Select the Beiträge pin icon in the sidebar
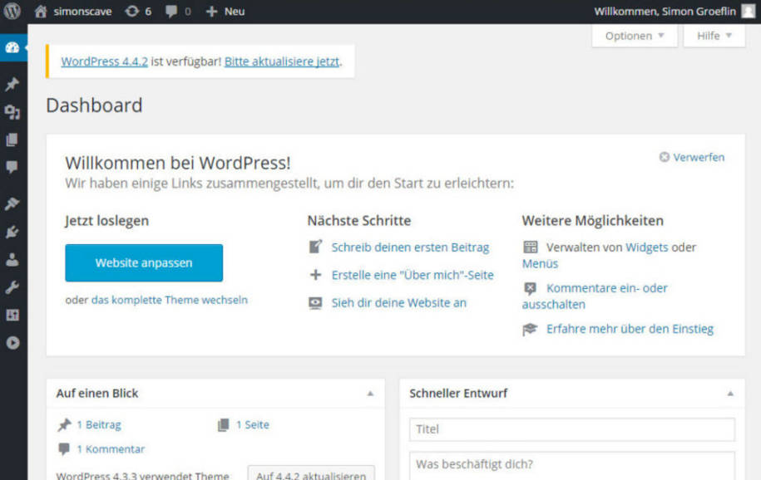761x480 pixels. tap(12, 83)
